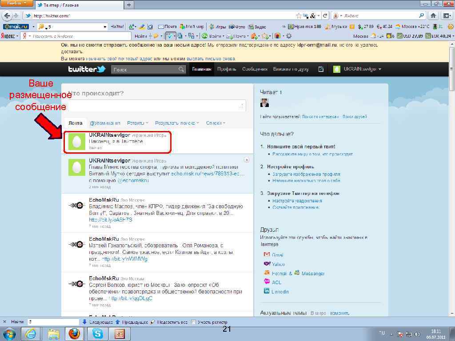Open Мой мир on Mail.ru toolbar
The image size is (455, 341).
[192, 27]
